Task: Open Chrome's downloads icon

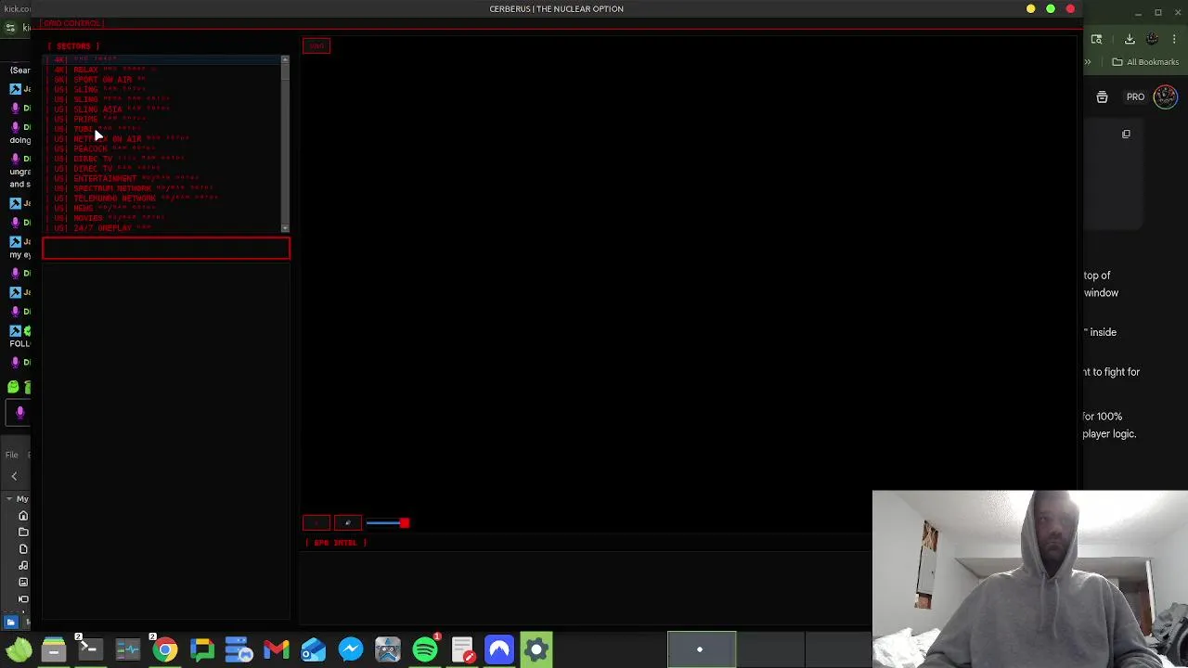Action: (1130, 39)
